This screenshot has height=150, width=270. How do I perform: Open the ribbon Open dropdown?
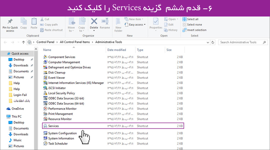(171, 19)
